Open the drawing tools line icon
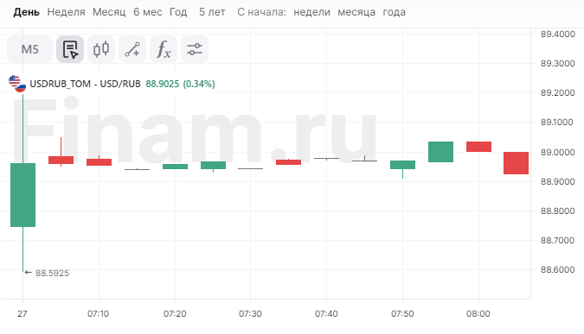The image size is (584, 334). coord(132,49)
